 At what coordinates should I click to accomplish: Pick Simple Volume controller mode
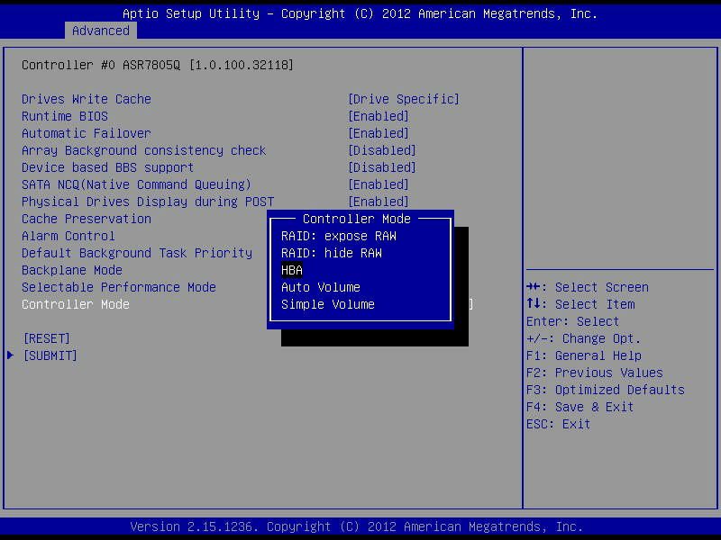(x=328, y=304)
